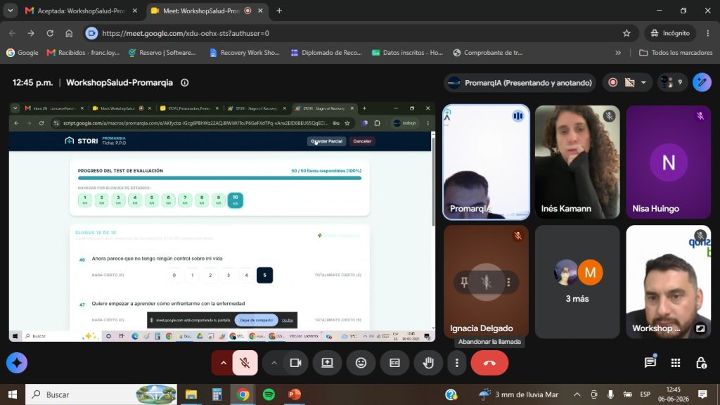Viewport: 720px width, 405px height.
Task: Click the Gemini notes pencil icon
Action: [x=702, y=83]
